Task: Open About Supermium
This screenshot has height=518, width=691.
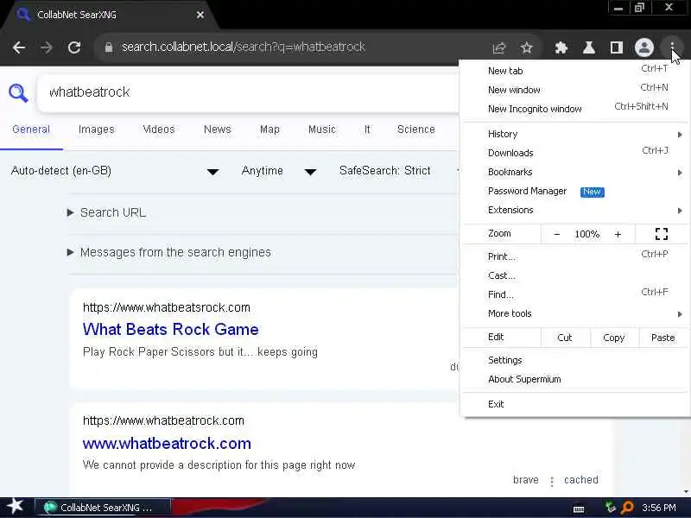Action: pos(574,379)
